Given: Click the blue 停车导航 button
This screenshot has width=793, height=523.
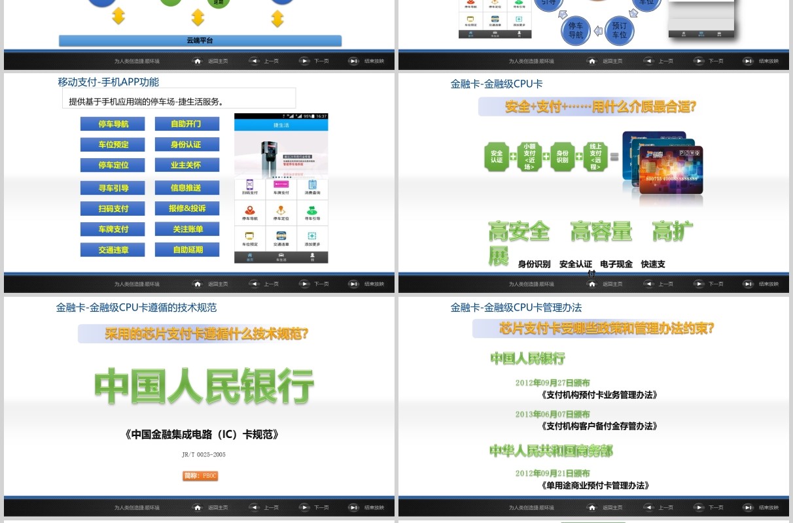Looking at the screenshot, I should 113,124.
